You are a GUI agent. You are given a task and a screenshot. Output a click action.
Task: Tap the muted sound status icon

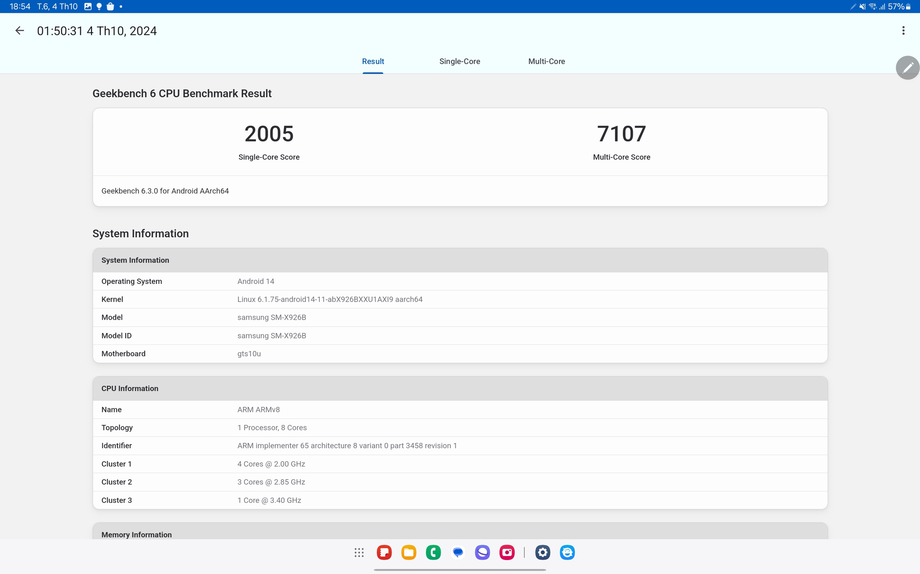click(862, 6)
